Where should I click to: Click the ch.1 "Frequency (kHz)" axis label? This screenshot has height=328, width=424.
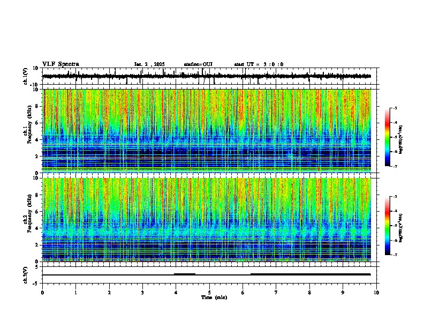pos(29,124)
